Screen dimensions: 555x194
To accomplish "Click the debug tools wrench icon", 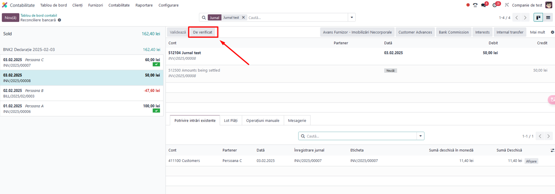I will click(507, 5).
